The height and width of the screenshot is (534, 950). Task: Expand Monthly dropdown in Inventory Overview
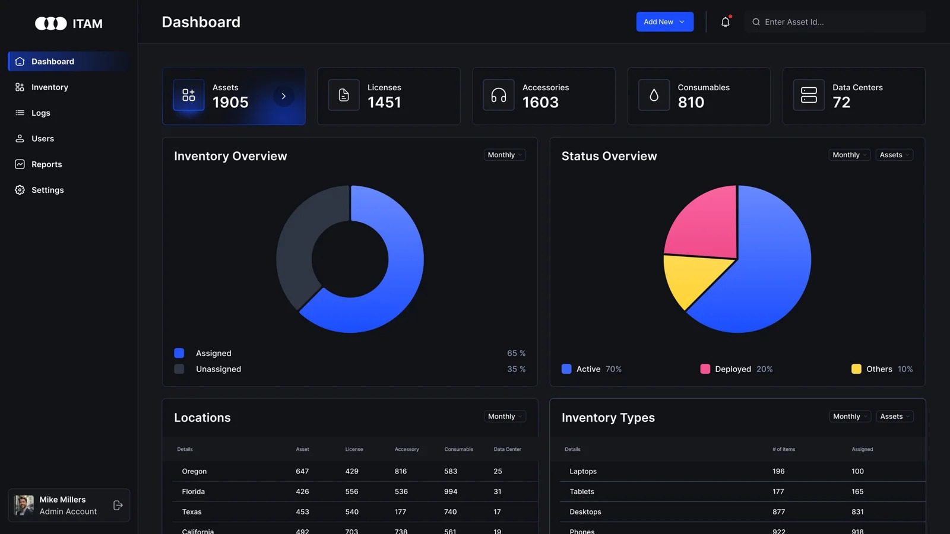tap(504, 155)
